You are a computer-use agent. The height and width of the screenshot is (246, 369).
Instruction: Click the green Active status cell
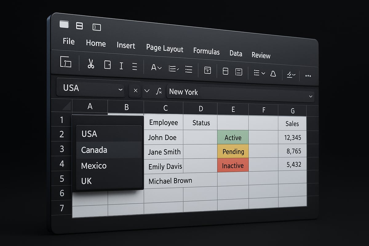233,138
